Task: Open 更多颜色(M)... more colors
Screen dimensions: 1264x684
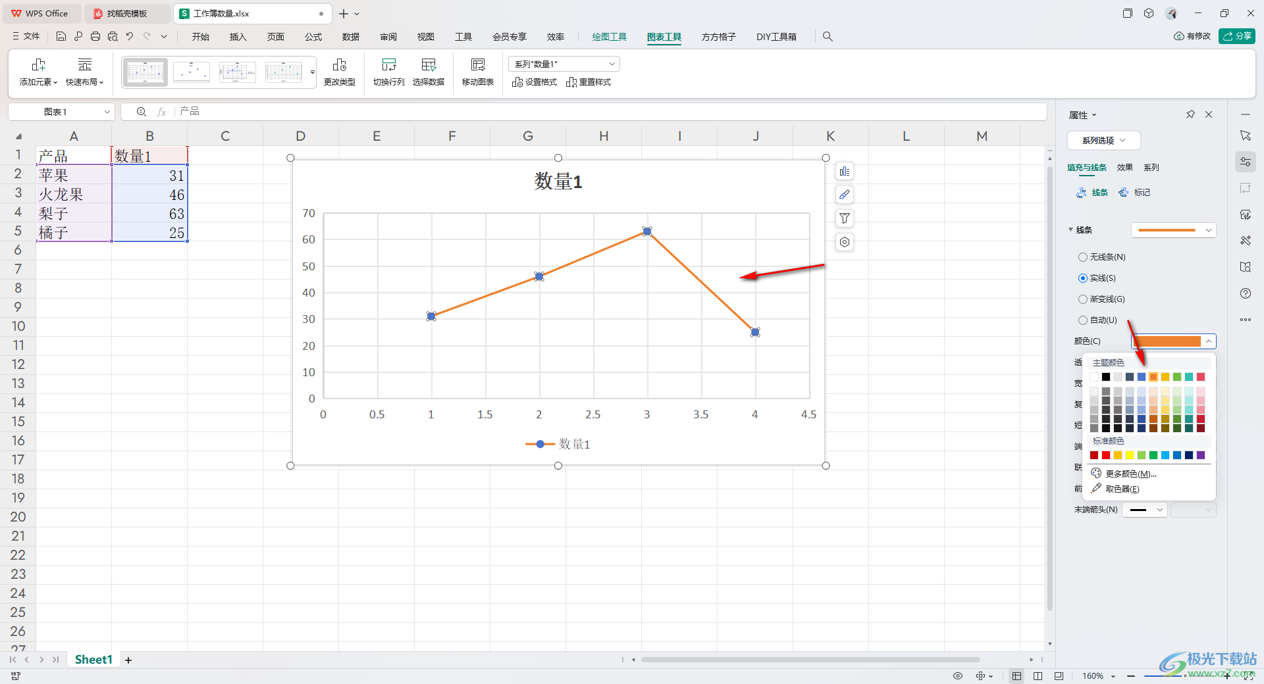Action: [1124, 474]
